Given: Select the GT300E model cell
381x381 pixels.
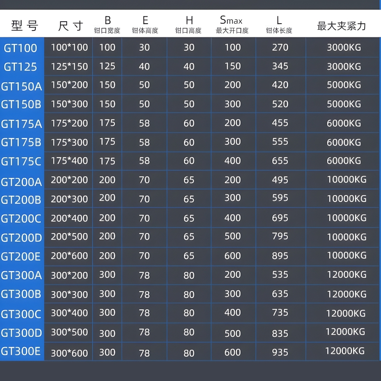Looking at the screenshot, I should tap(21, 351).
